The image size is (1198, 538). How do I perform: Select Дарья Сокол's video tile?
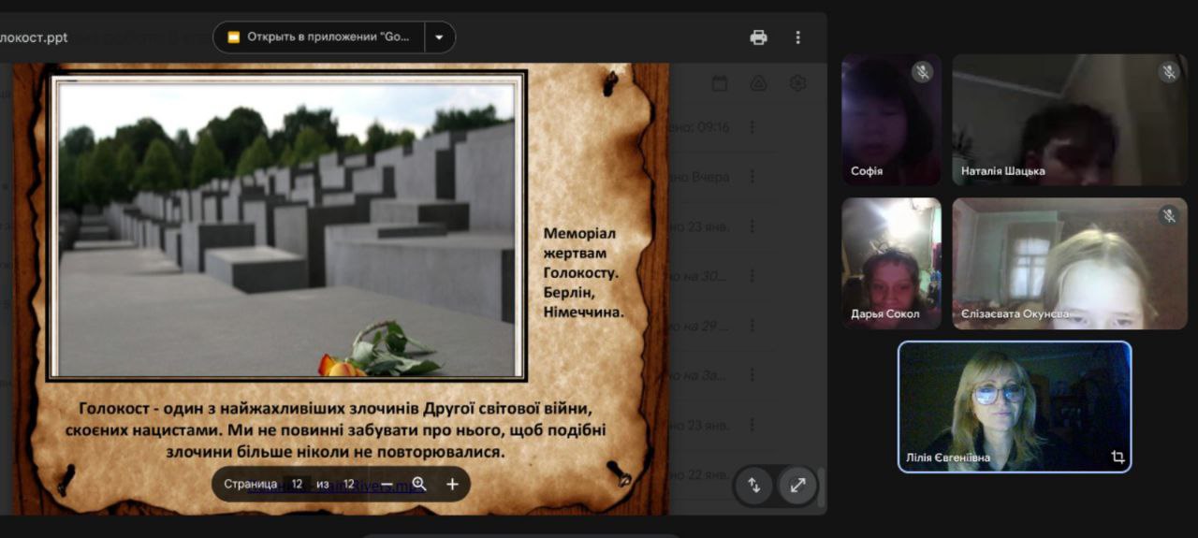pos(891,262)
